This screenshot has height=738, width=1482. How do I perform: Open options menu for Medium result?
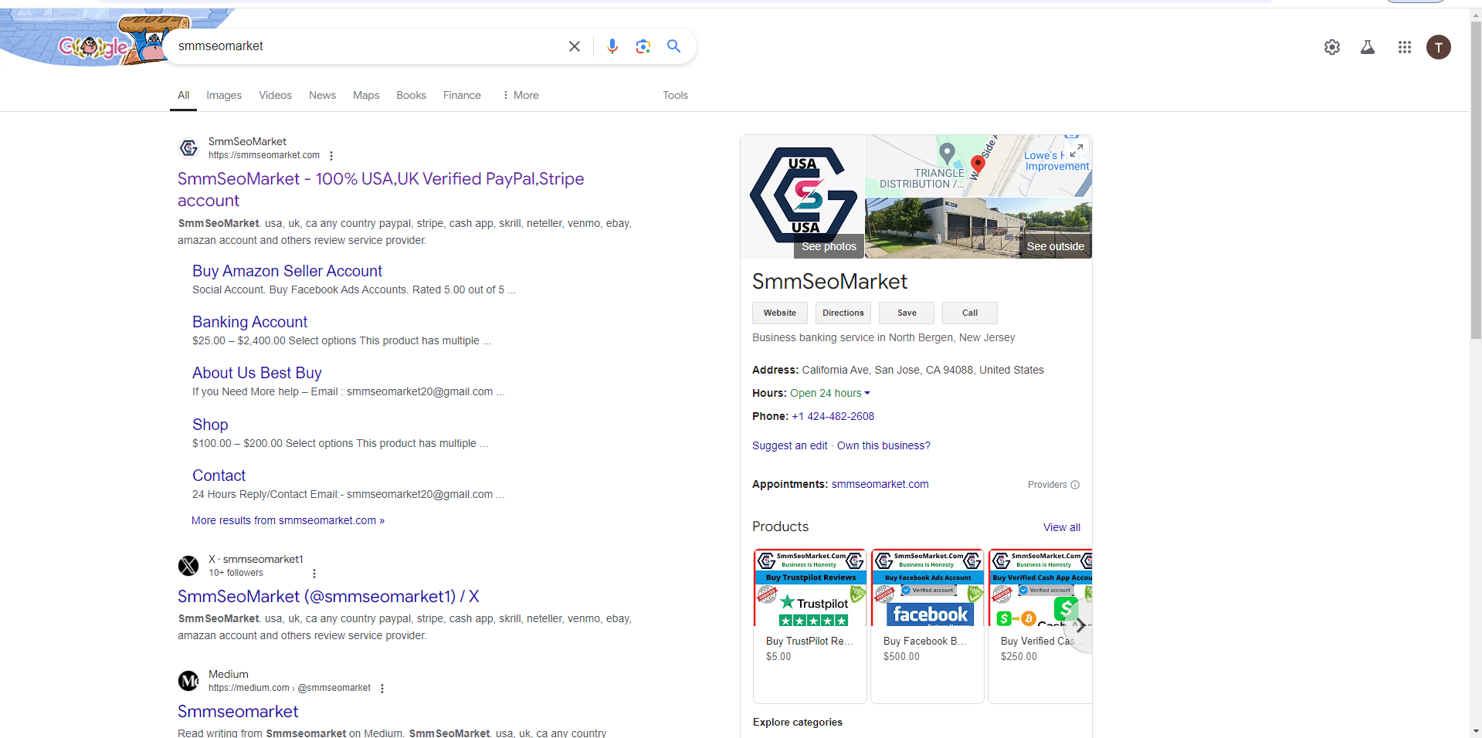382,689
